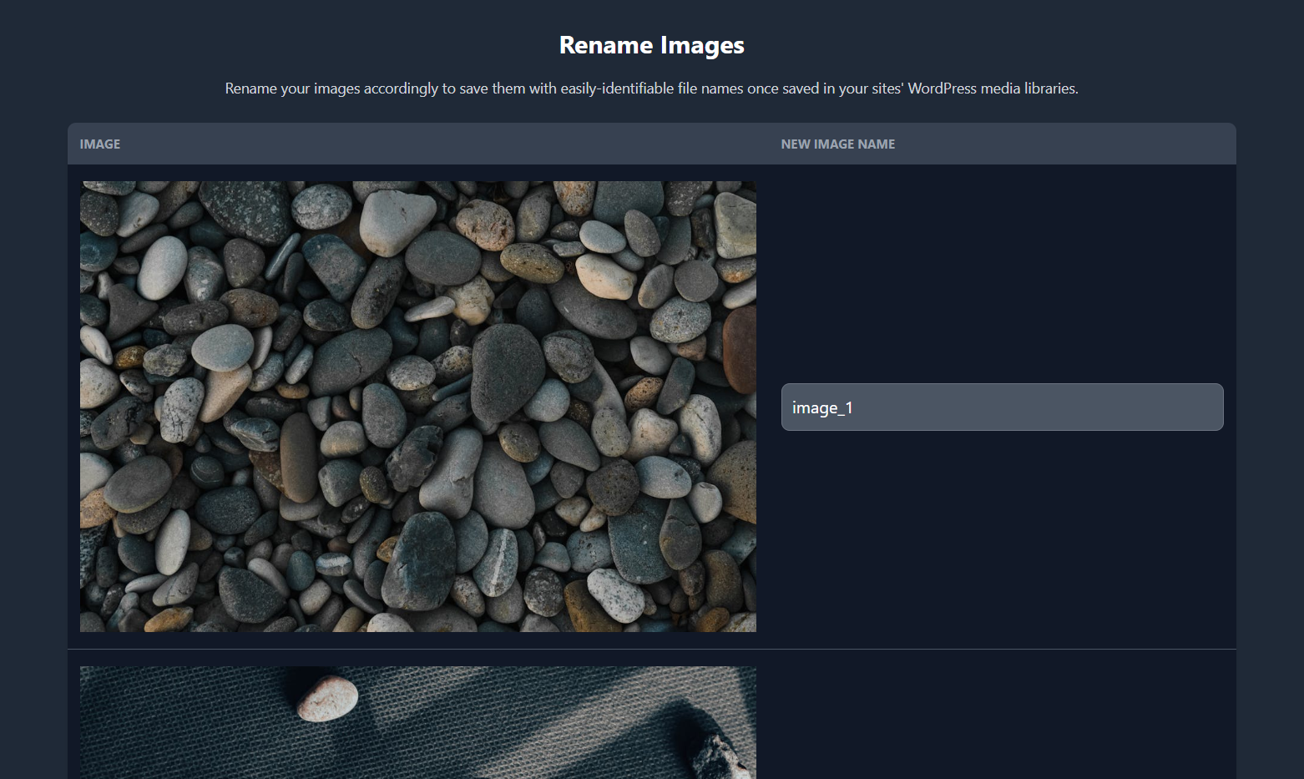This screenshot has height=779, width=1304.
Task: Click the image_1 rename input field
Action: tap(1002, 407)
